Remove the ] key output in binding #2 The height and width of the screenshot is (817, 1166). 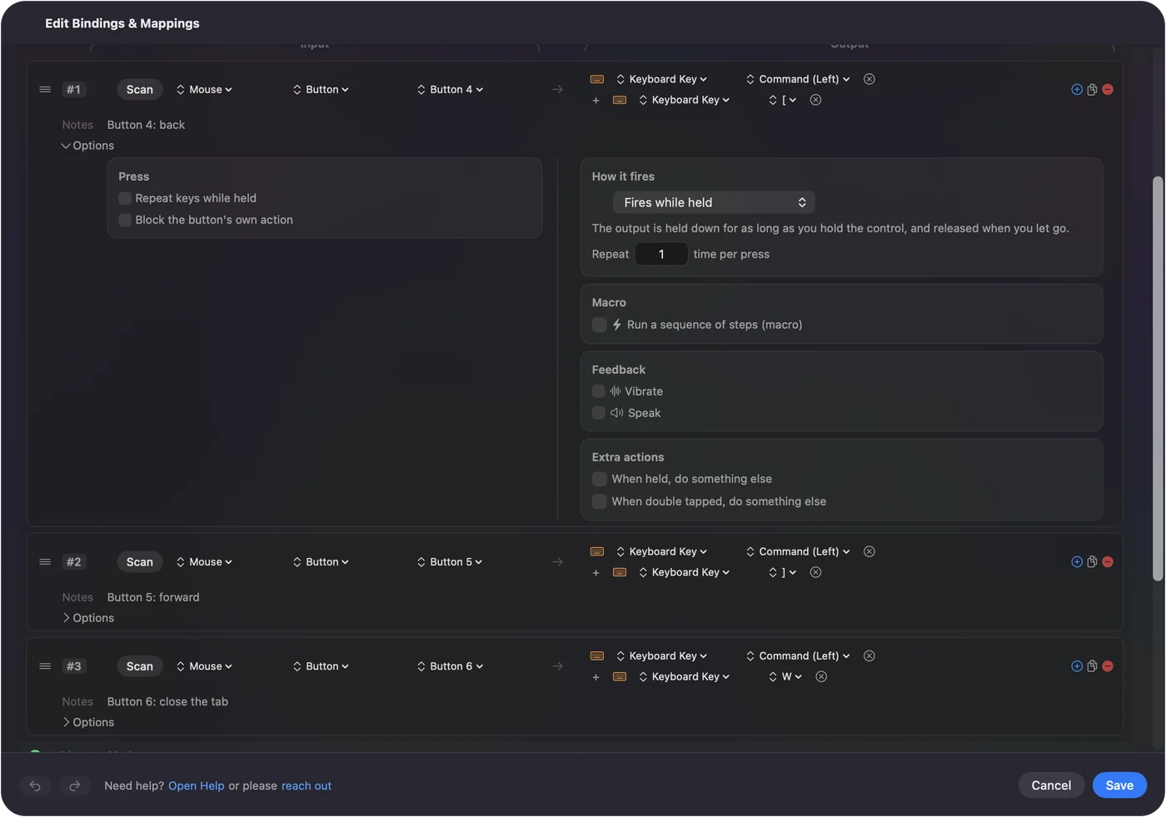(816, 572)
